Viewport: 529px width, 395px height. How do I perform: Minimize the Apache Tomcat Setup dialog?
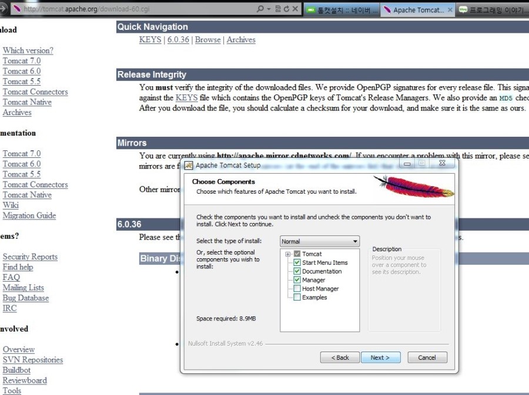point(407,164)
